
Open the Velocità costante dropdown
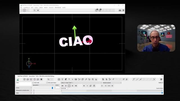112,83
